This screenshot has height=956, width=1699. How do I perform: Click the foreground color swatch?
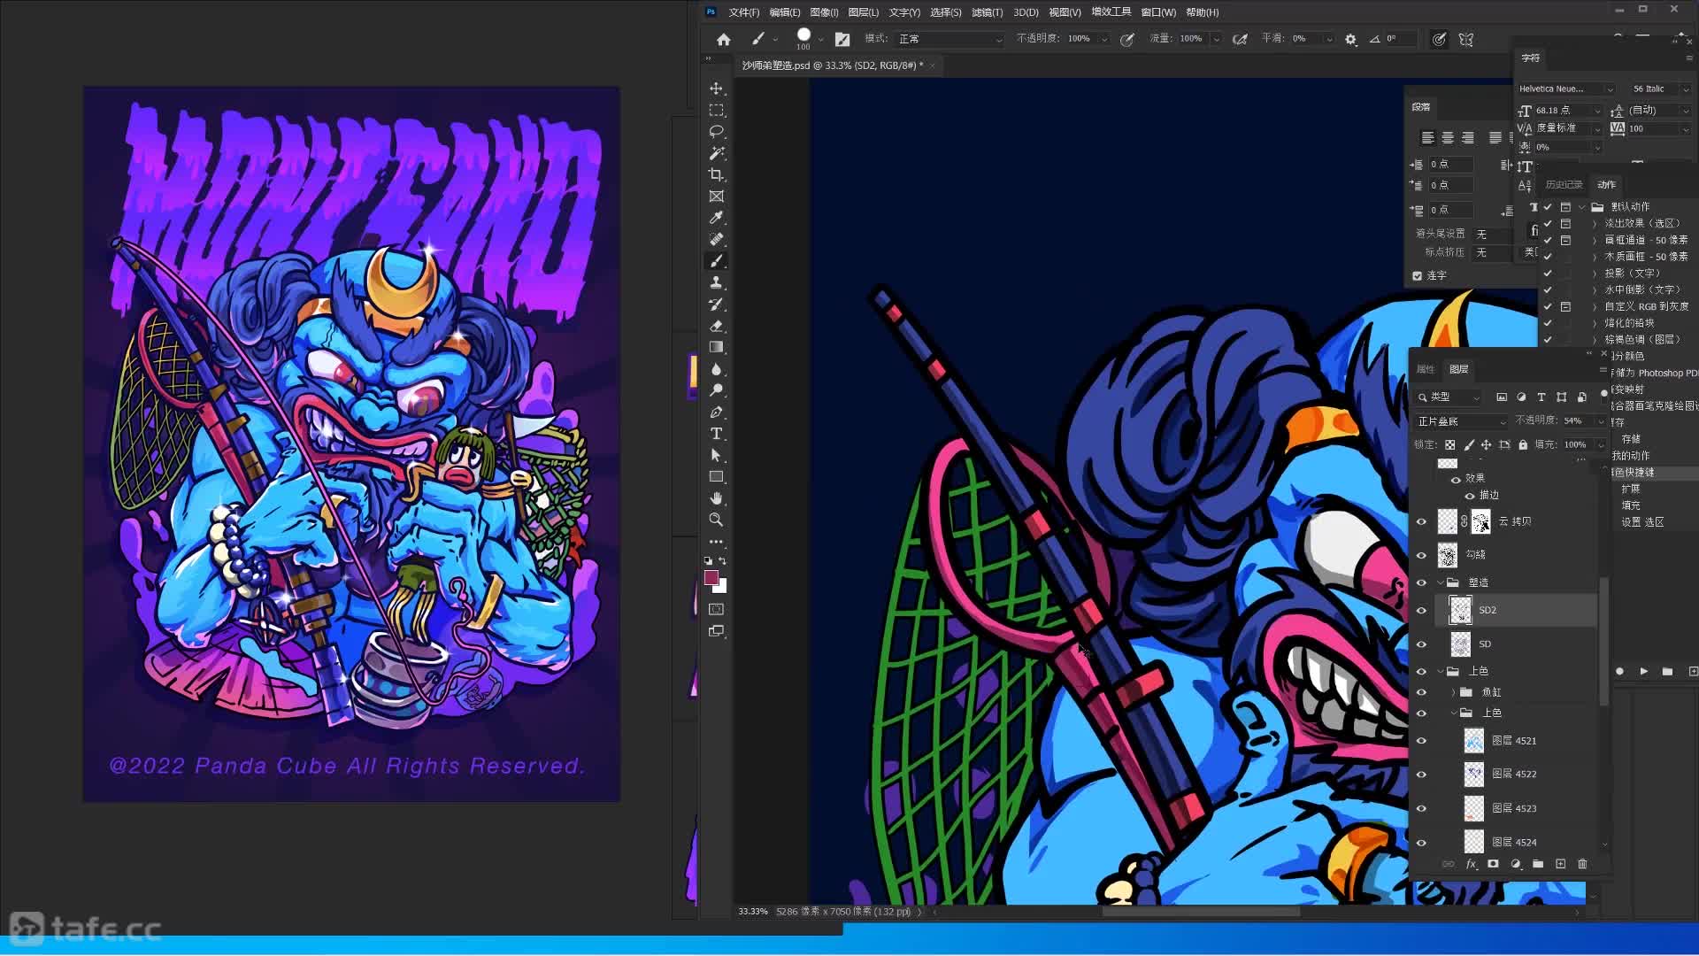[711, 578]
